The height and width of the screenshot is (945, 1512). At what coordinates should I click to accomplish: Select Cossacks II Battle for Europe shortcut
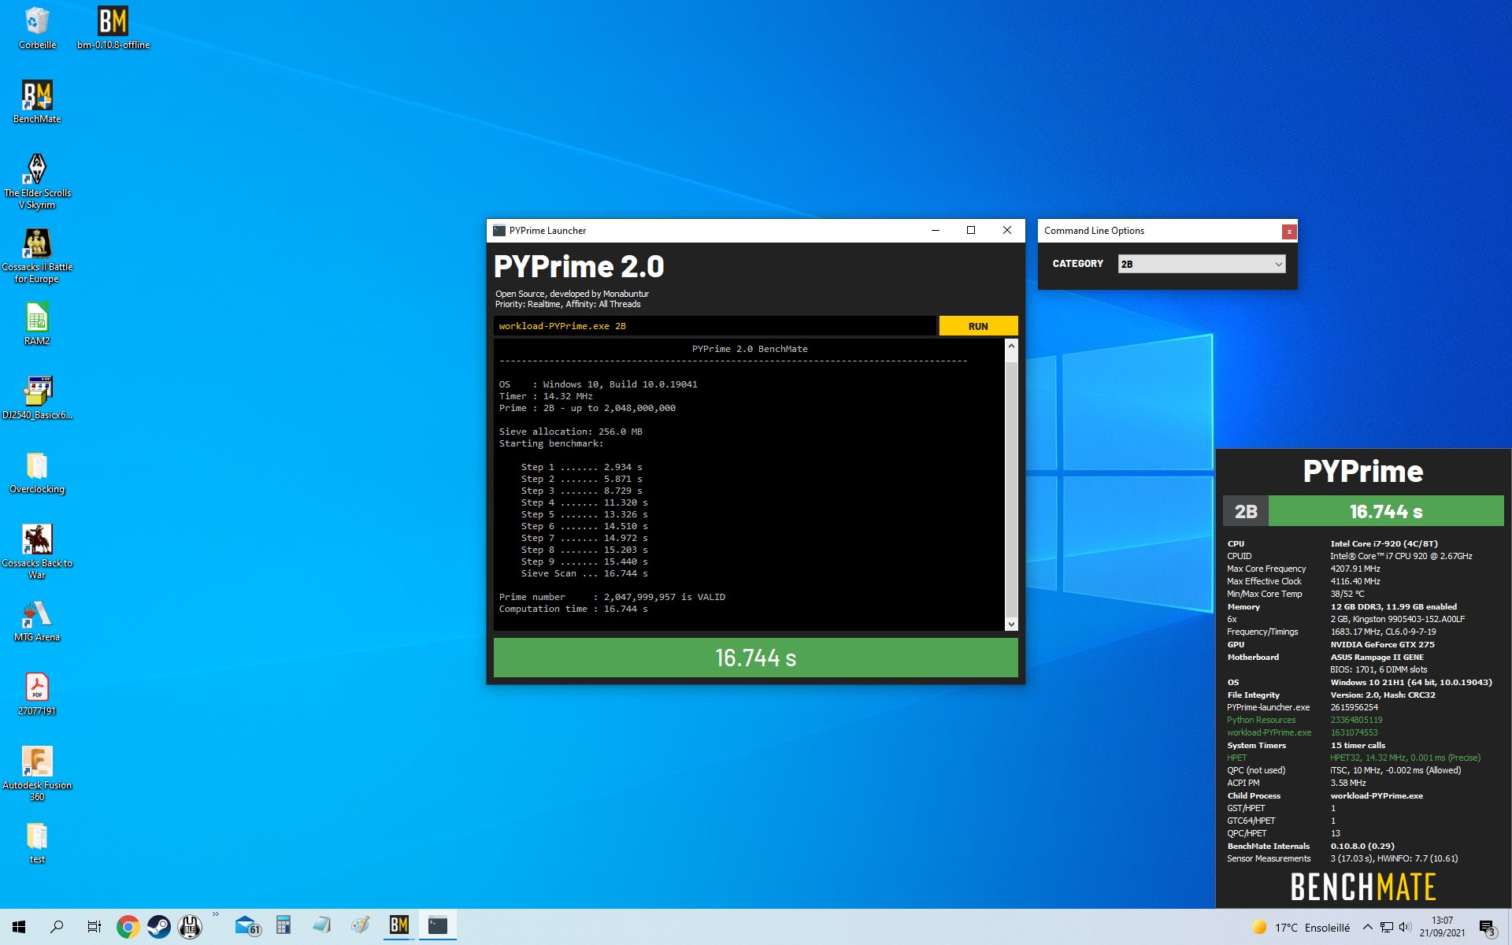click(37, 256)
